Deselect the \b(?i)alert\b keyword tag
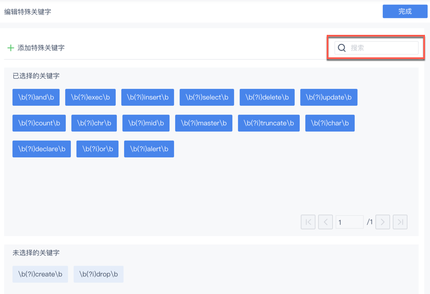 point(149,149)
